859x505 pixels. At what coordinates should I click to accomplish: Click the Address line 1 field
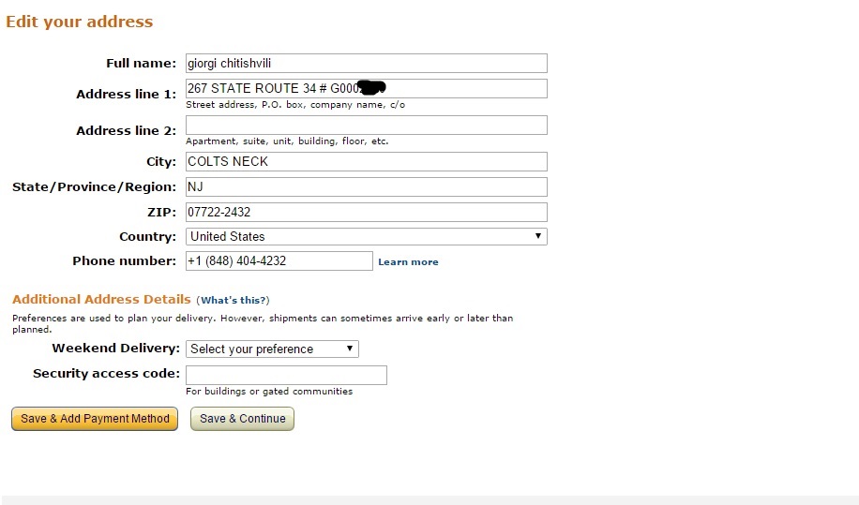(x=366, y=89)
